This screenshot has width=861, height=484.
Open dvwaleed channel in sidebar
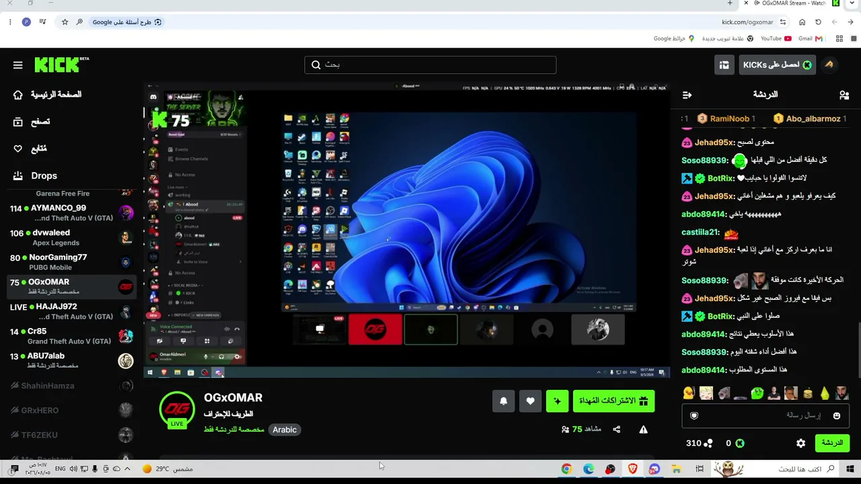(x=71, y=237)
